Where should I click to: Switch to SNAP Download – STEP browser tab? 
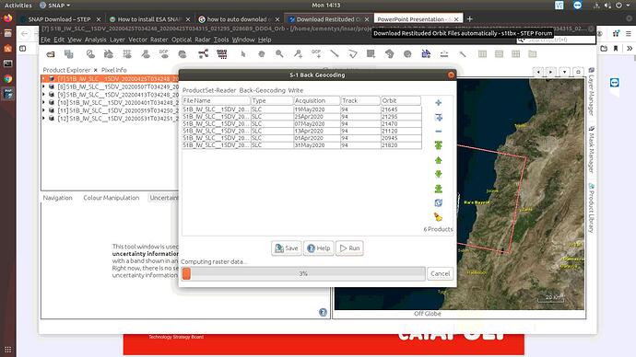(59, 19)
